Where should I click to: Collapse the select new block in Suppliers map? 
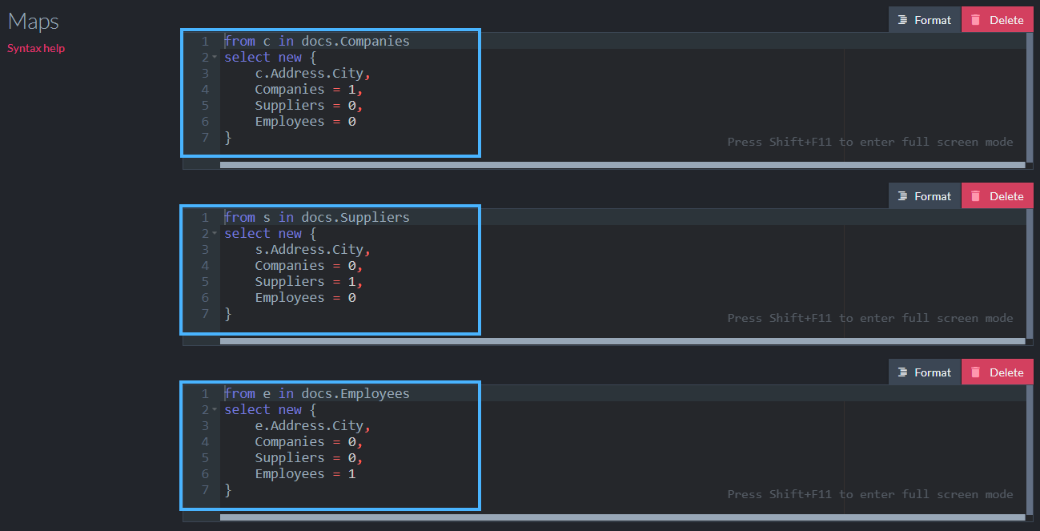tap(215, 234)
